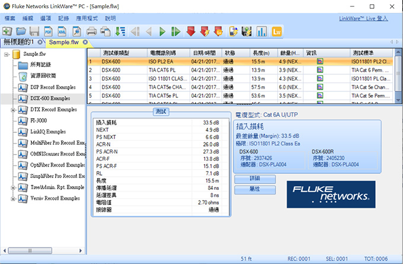Go to first record
Image resolution: width=403 pixels, height=264 pixels.
pos(135,31)
